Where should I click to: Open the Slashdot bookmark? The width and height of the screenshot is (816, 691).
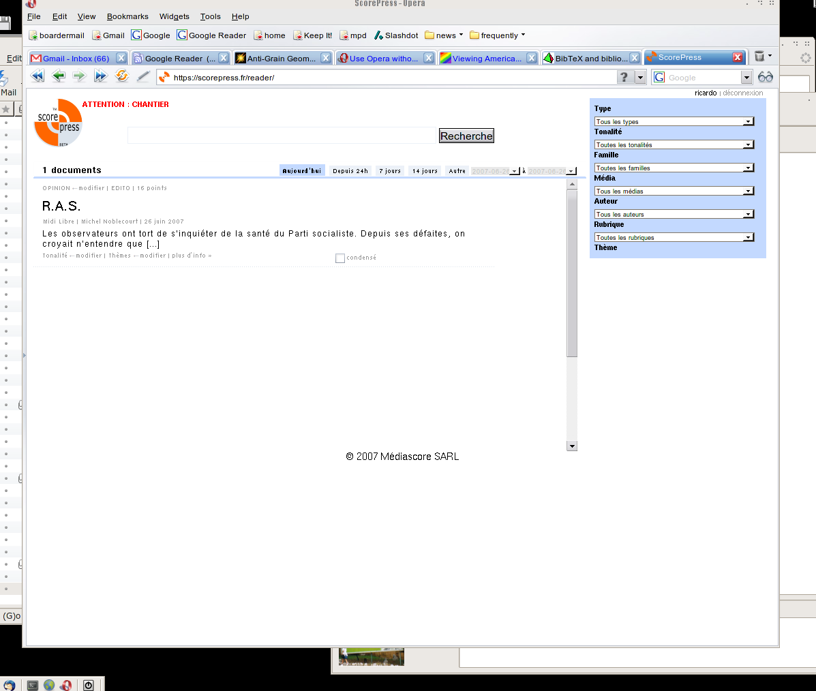click(x=396, y=35)
